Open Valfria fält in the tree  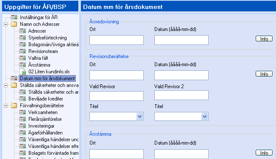[38, 58]
